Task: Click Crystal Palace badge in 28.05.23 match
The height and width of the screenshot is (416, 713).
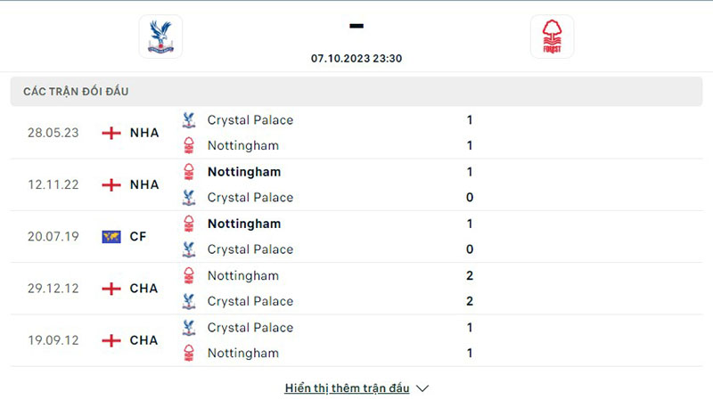Action: pos(189,120)
